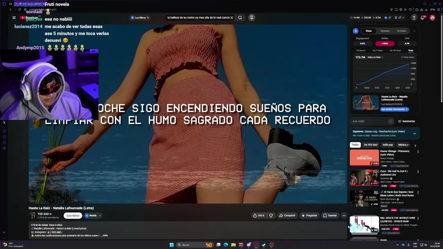Open Los filtros vidIQ dropdown
Viewport: 443px width, 249px height.
pyautogui.click(x=140, y=18)
